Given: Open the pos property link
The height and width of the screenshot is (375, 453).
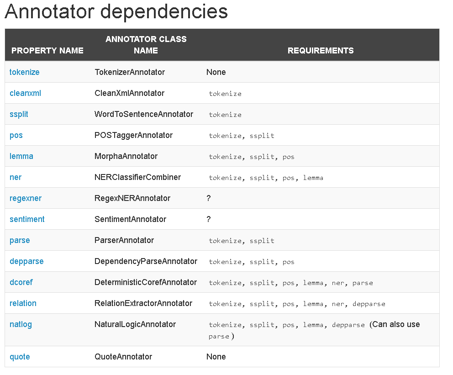Looking at the screenshot, I should coord(16,135).
